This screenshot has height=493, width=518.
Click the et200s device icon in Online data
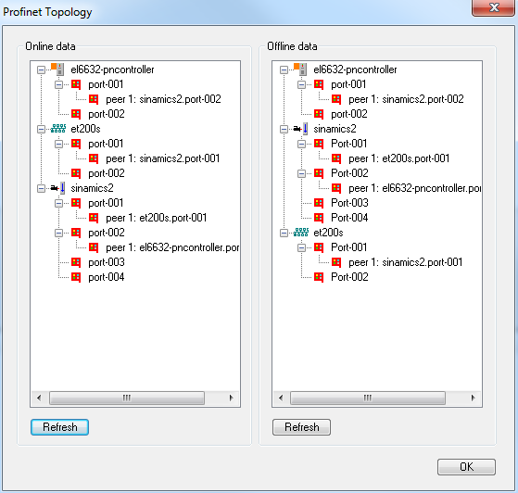(x=58, y=129)
